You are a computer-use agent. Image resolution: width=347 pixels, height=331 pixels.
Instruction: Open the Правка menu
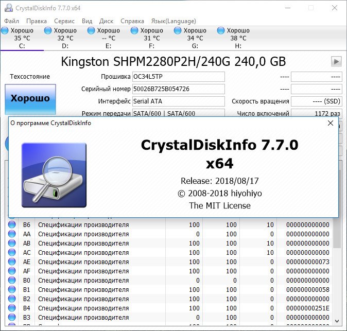pyautogui.click(x=37, y=21)
